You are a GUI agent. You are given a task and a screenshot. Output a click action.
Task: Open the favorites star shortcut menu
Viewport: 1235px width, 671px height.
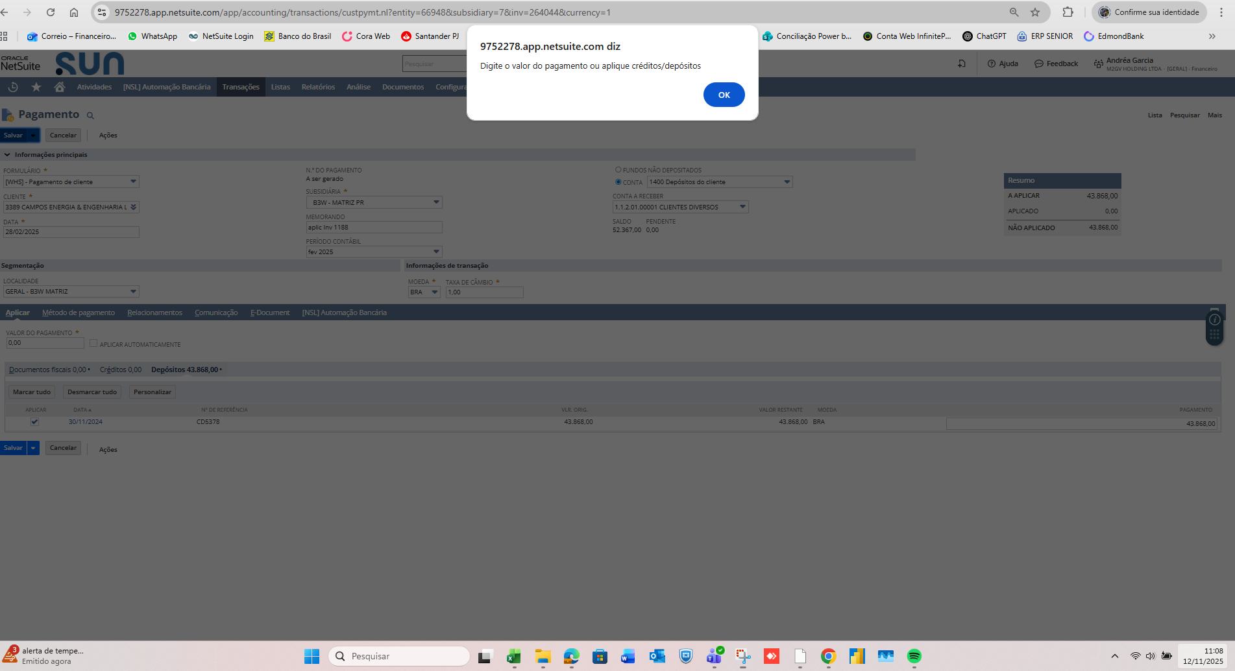(x=36, y=87)
